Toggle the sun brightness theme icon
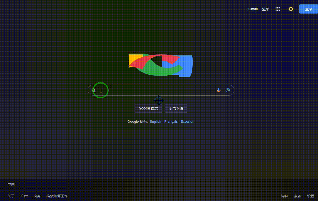The width and height of the screenshot is (318, 201). click(x=291, y=9)
